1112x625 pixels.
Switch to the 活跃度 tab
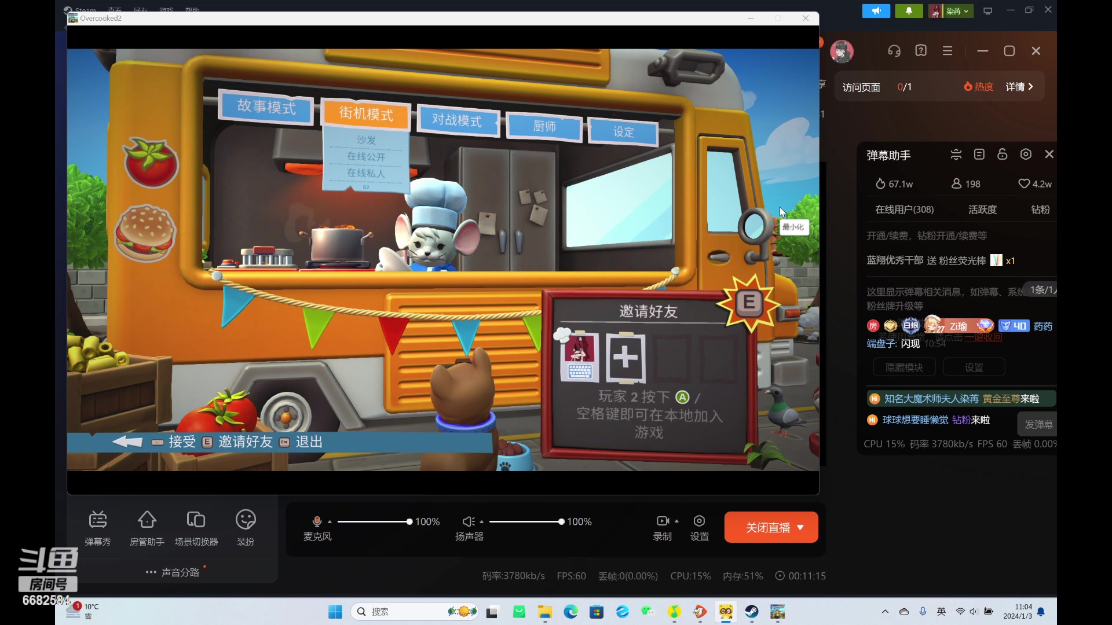(x=982, y=209)
